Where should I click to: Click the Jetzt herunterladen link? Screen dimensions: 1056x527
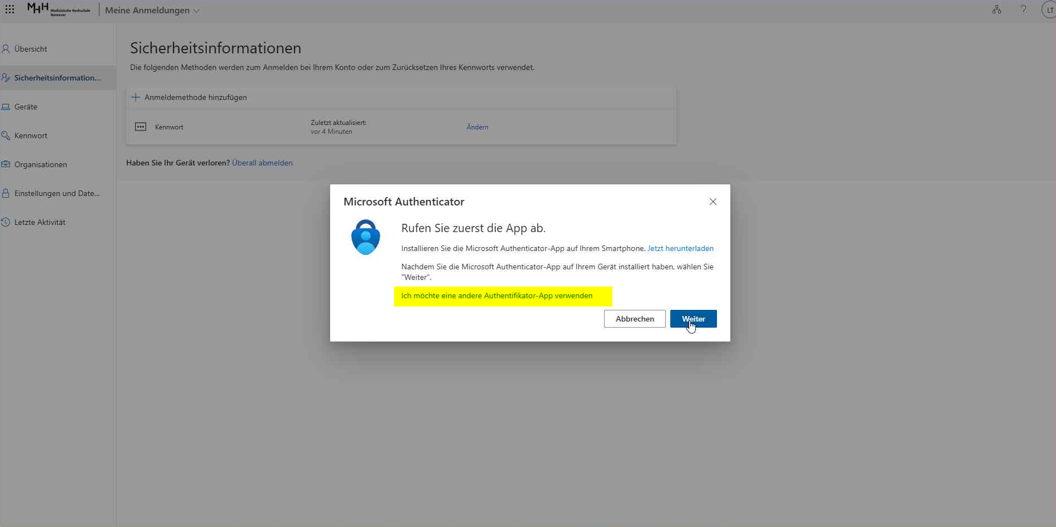[x=680, y=248]
